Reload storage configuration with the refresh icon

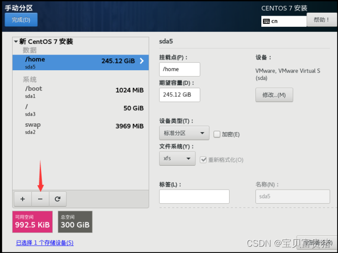(x=58, y=199)
